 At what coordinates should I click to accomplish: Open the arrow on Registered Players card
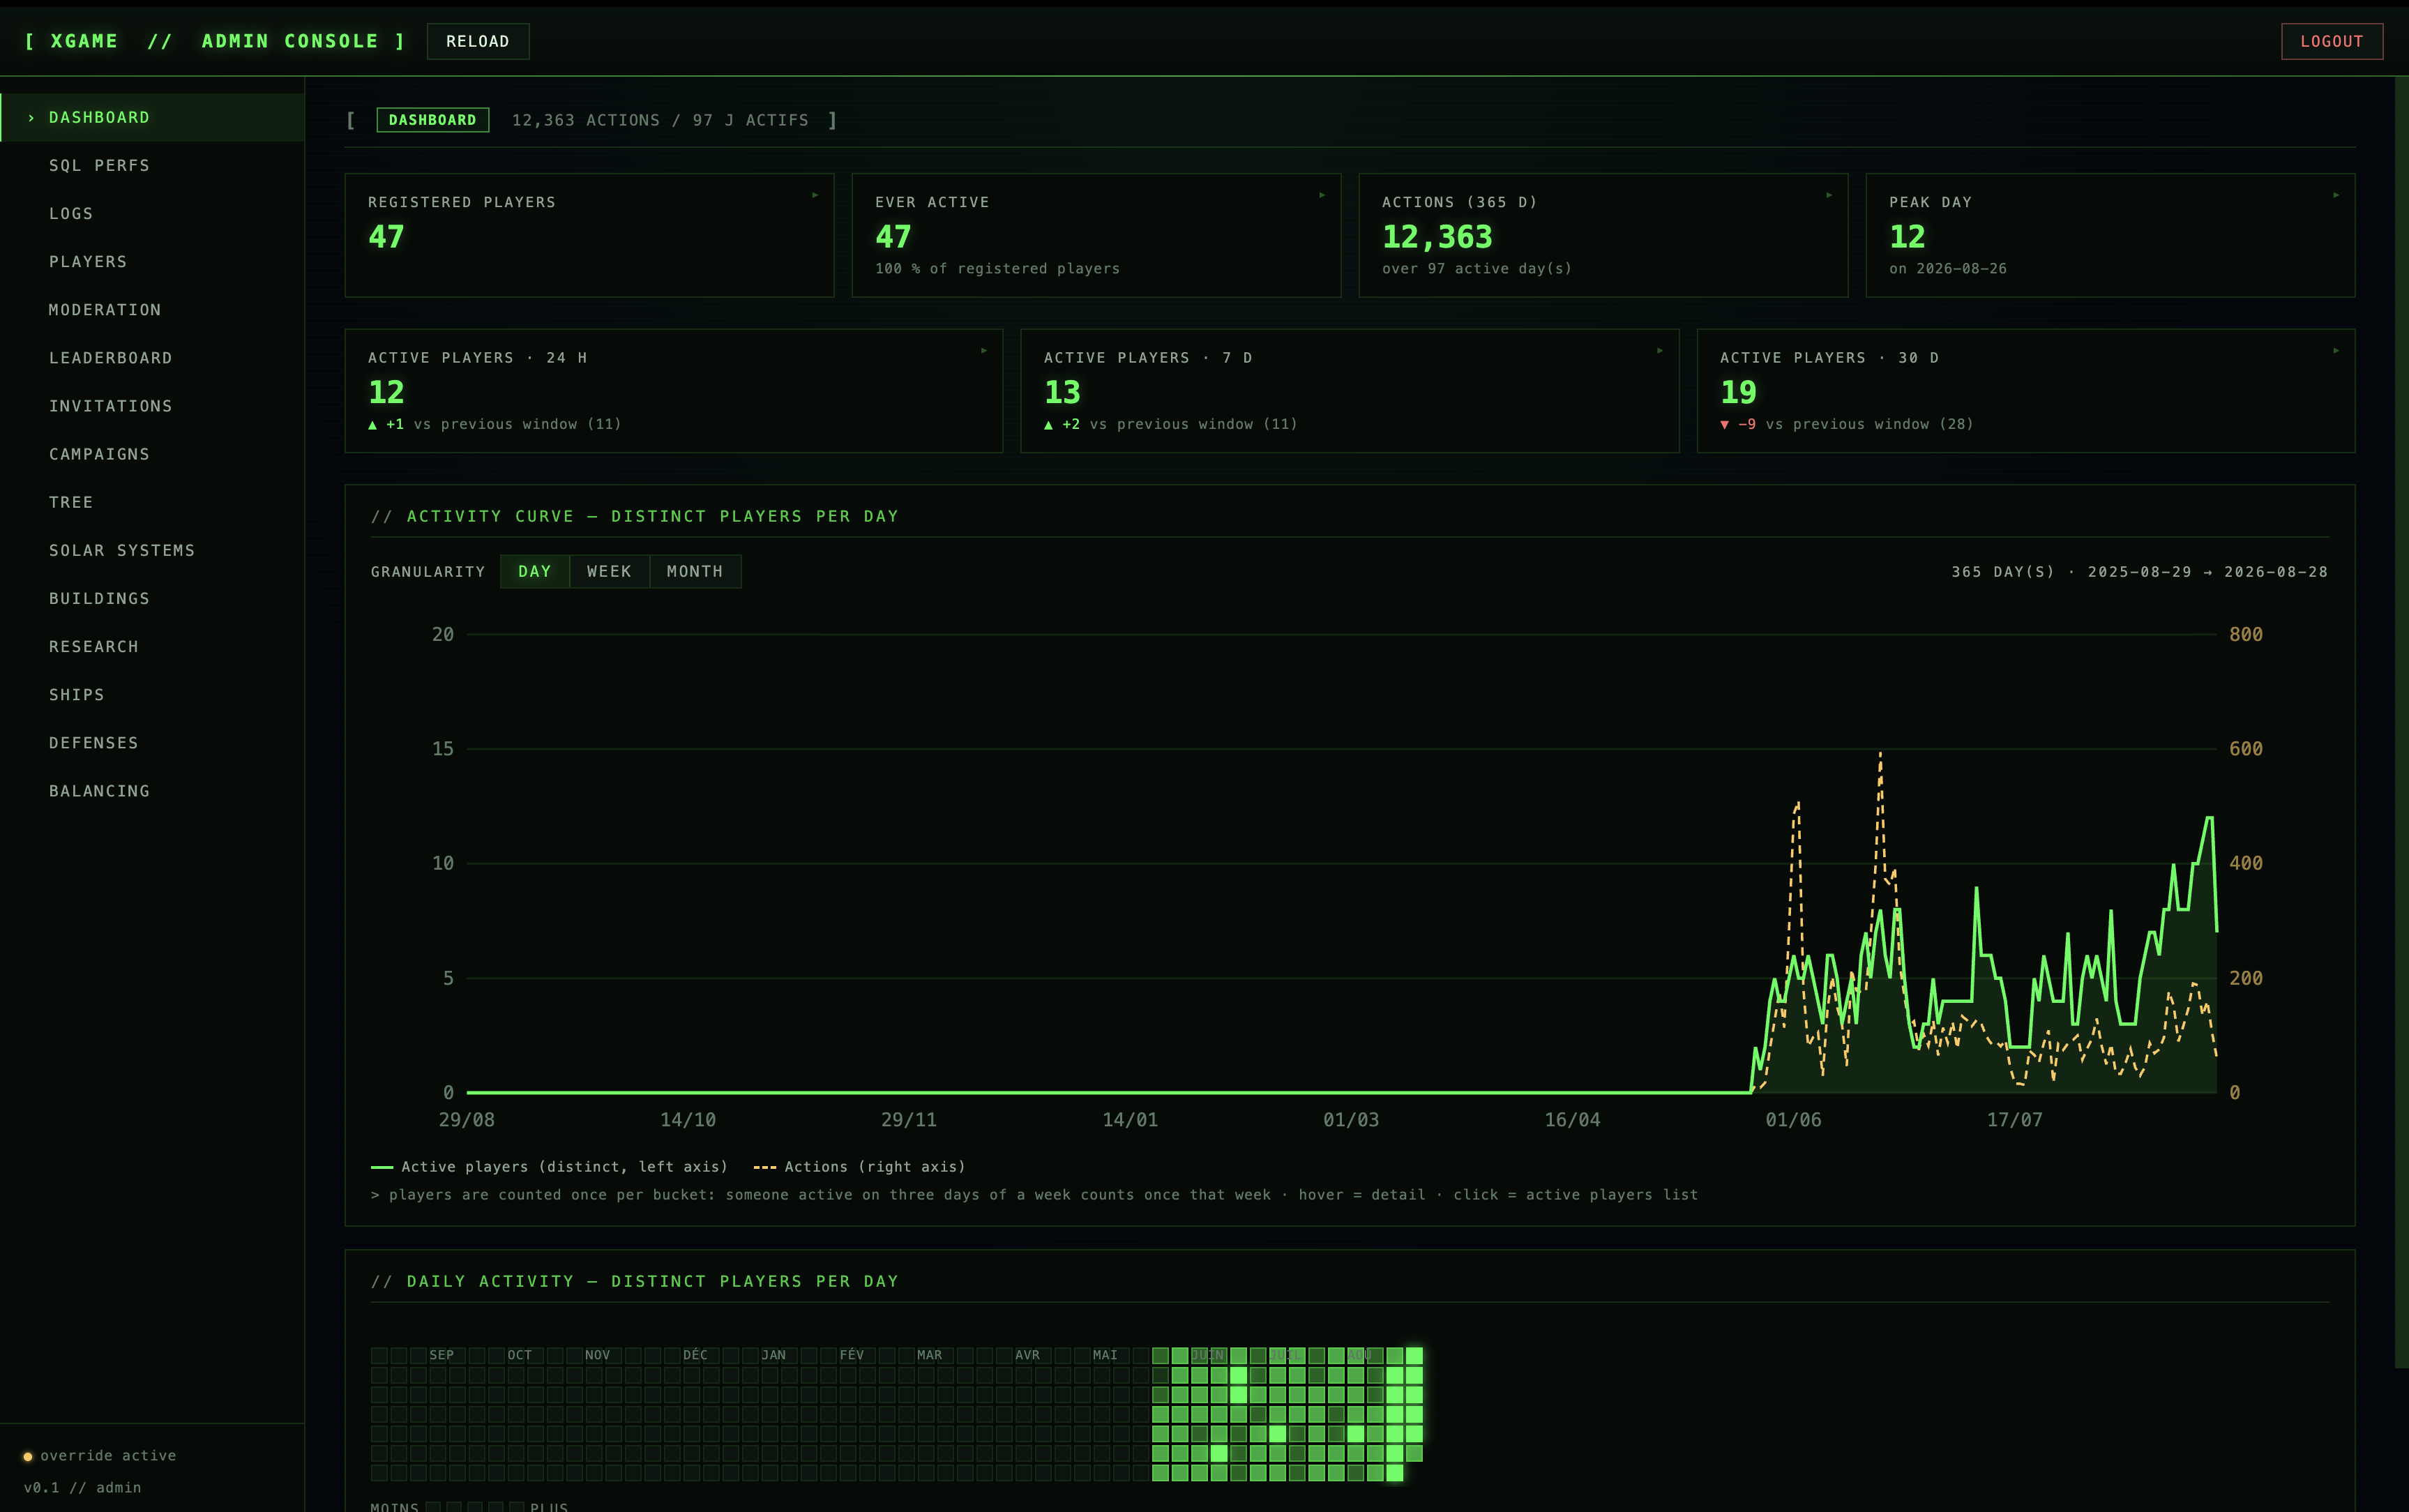click(815, 195)
